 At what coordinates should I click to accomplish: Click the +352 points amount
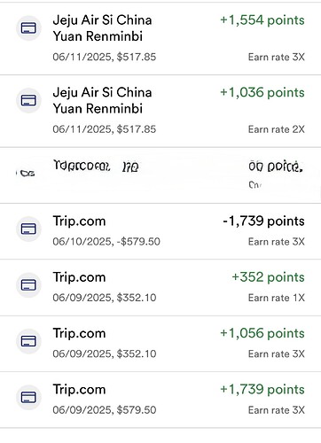coord(268,277)
